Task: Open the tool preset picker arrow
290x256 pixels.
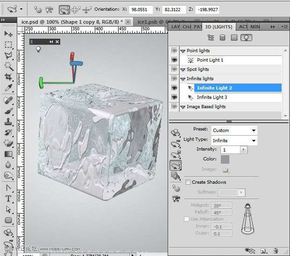Action: (x=21, y=9)
